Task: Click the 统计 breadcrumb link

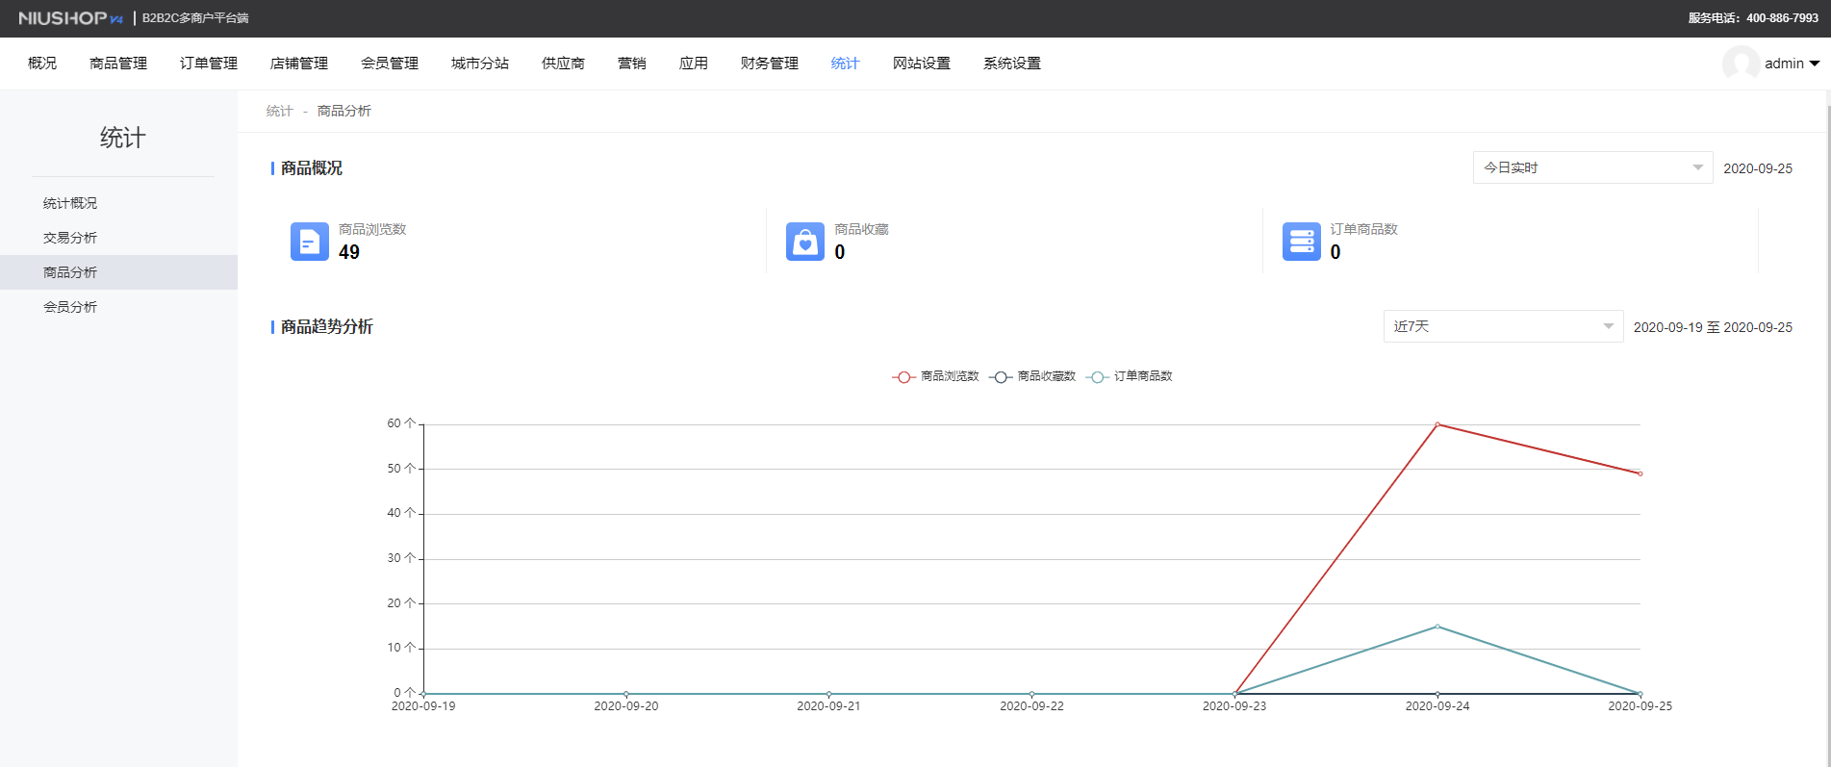Action: (x=279, y=112)
